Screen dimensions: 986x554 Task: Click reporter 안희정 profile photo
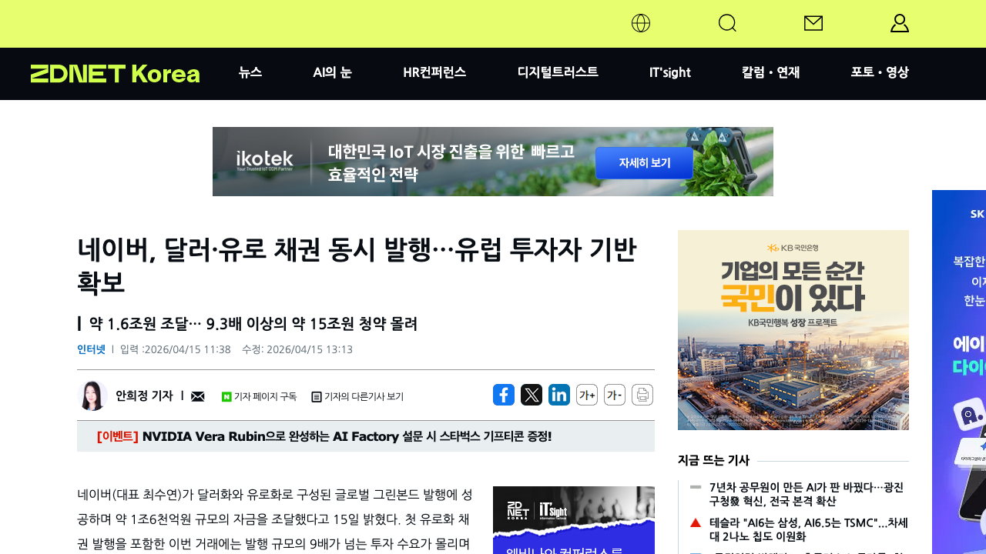click(92, 395)
